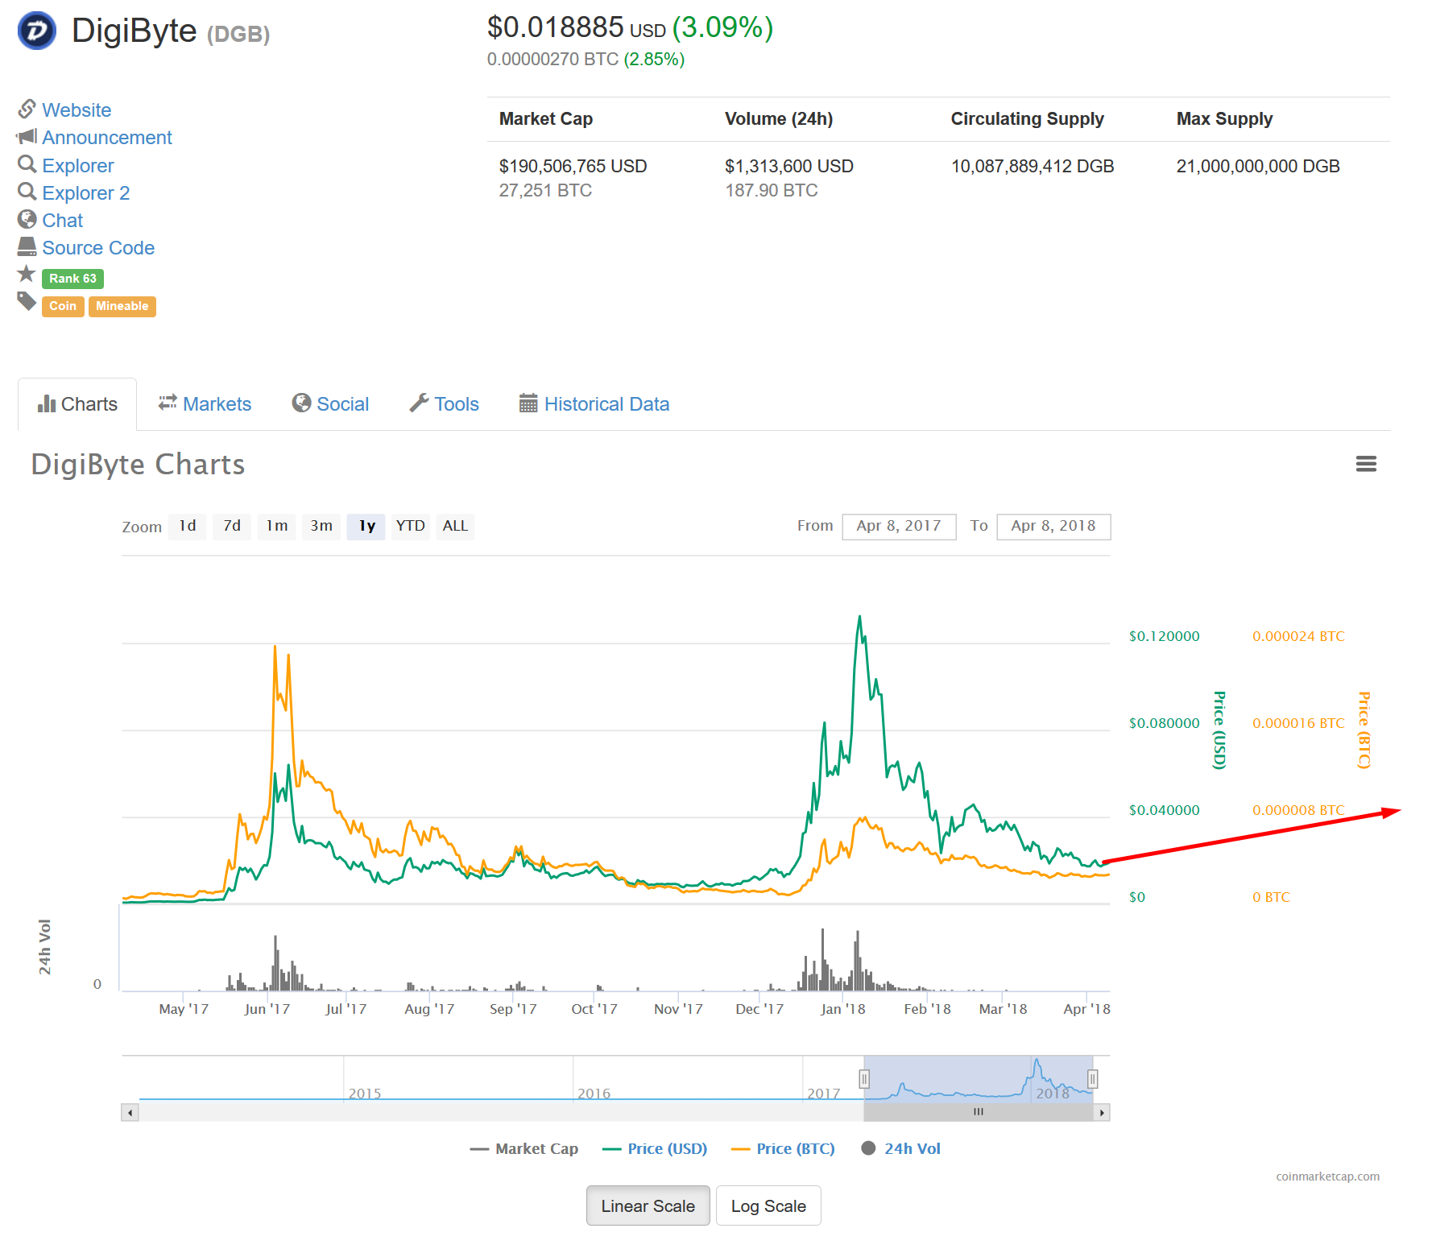Select Log Scale
The height and width of the screenshot is (1253, 1436).
pos(768,1205)
